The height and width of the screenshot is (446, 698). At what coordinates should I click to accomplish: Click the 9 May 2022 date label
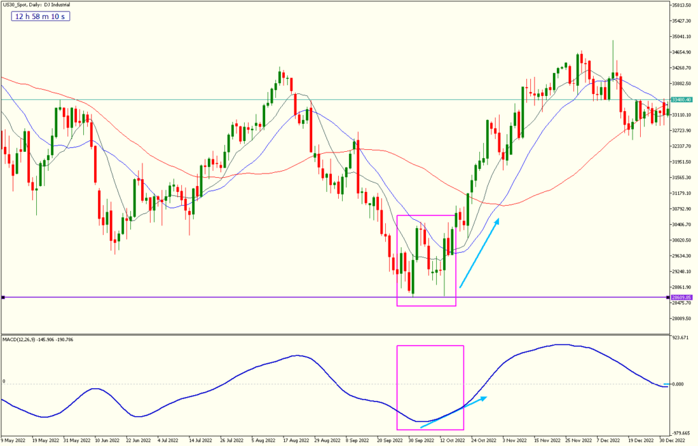coord(15,441)
